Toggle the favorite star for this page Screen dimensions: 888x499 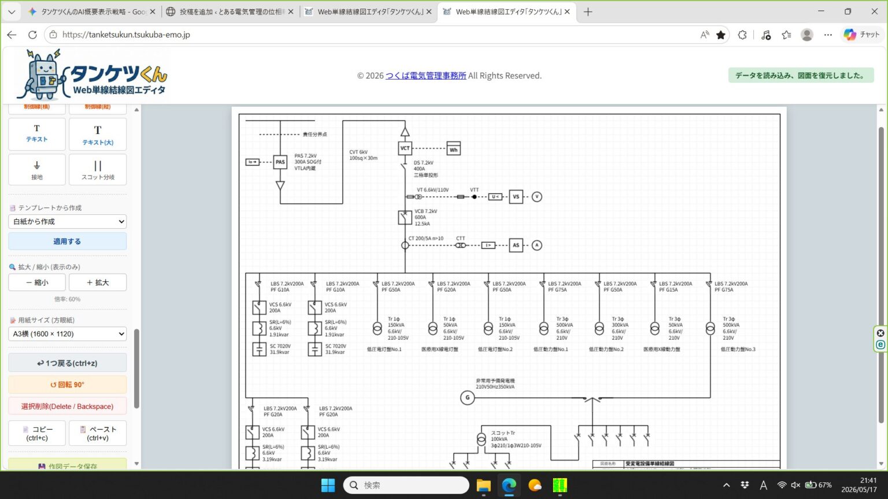pyautogui.click(x=721, y=35)
